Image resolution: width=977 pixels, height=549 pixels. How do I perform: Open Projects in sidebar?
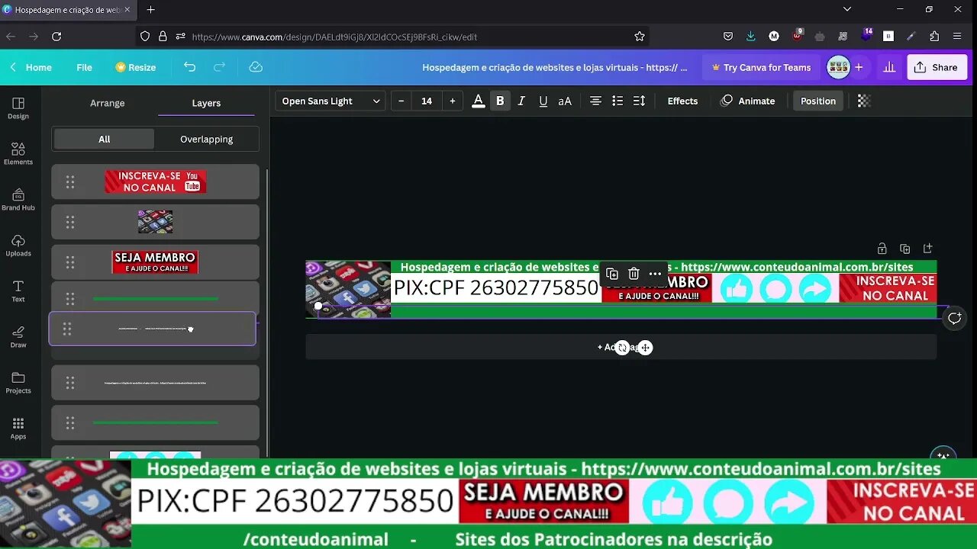(18, 383)
